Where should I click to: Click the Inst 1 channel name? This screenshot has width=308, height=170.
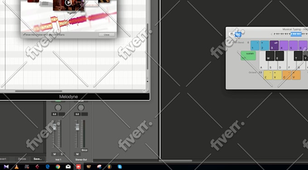(x=58, y=160)
